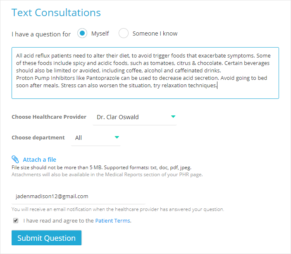The image size is (291, 254).
Task: Click the Someone I know label text
Action: [155, 34]
